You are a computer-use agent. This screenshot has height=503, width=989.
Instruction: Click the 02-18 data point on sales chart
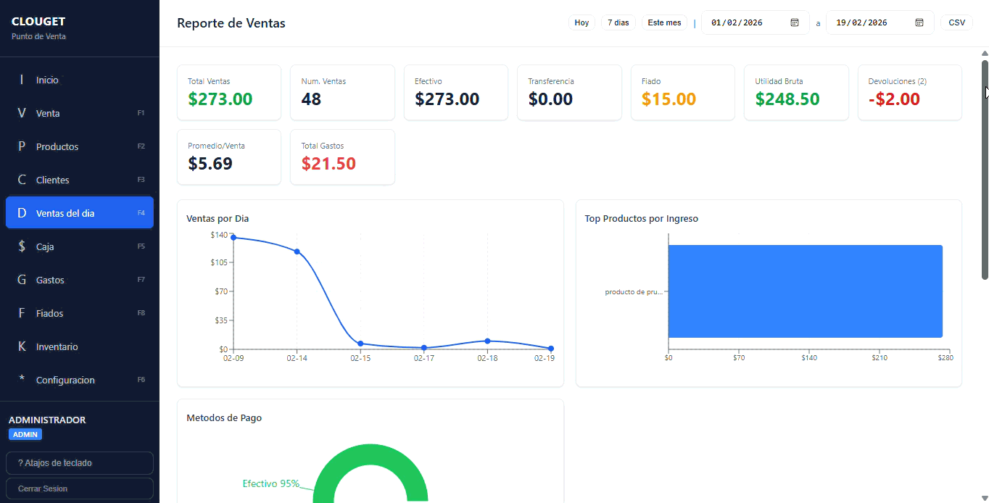[x=487, y=341]
